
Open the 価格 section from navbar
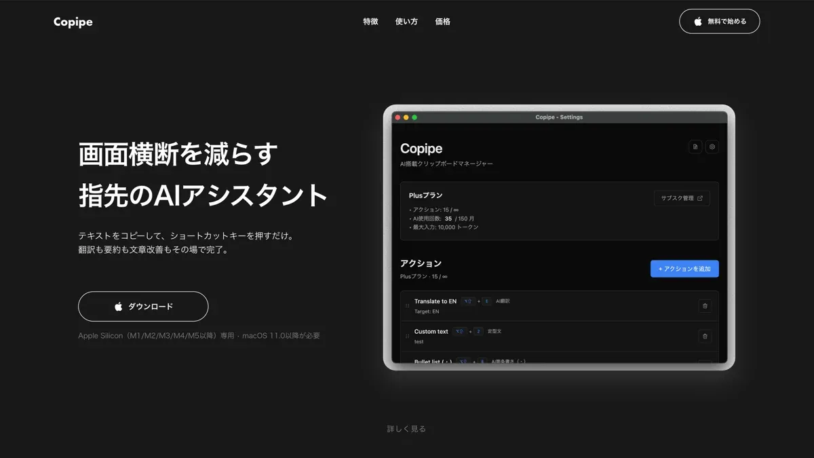[442, 21]
